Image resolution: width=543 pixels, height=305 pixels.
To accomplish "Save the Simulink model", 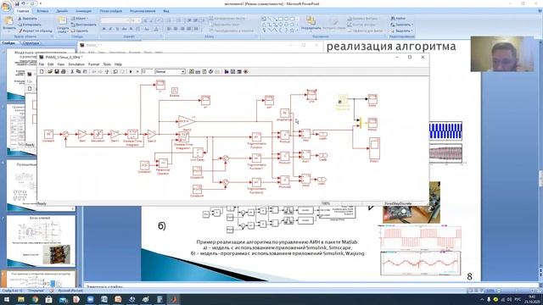I will point(57,71).
